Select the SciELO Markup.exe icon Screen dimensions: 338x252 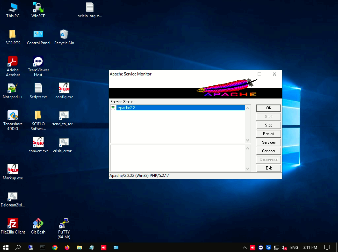tap(13, 170)
